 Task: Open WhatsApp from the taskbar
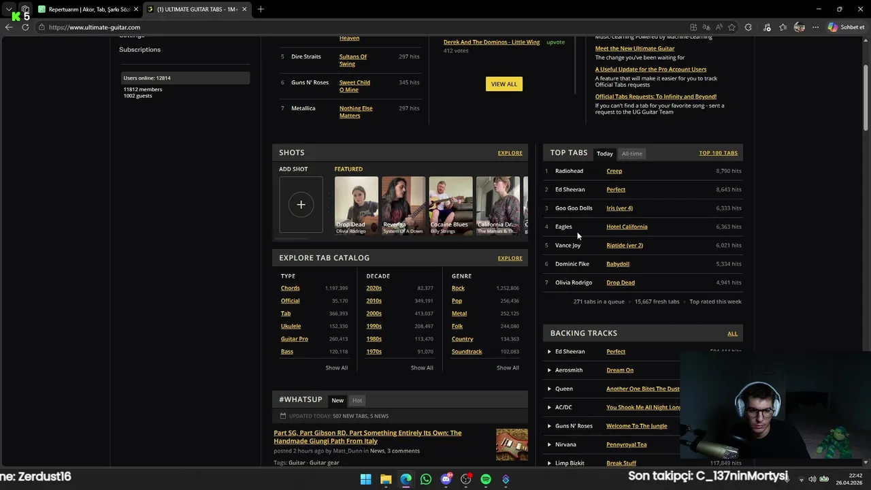coord(426,479)
